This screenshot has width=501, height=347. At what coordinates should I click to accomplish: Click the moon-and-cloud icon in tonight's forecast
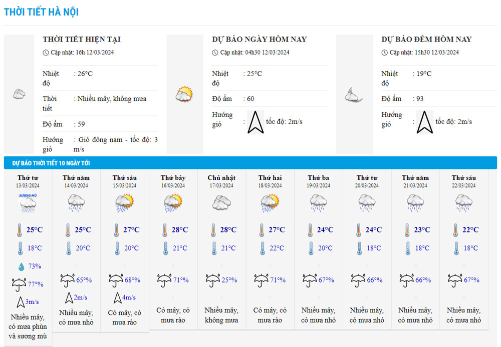point(354,94)
